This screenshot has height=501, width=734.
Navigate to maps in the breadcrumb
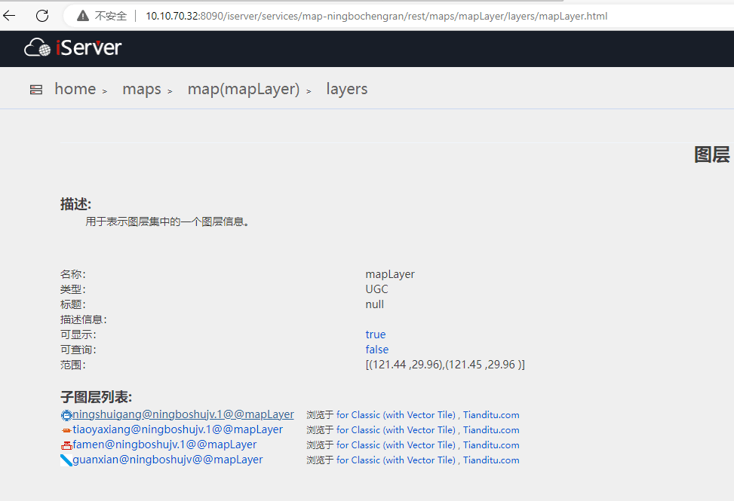tap(142, 89)
